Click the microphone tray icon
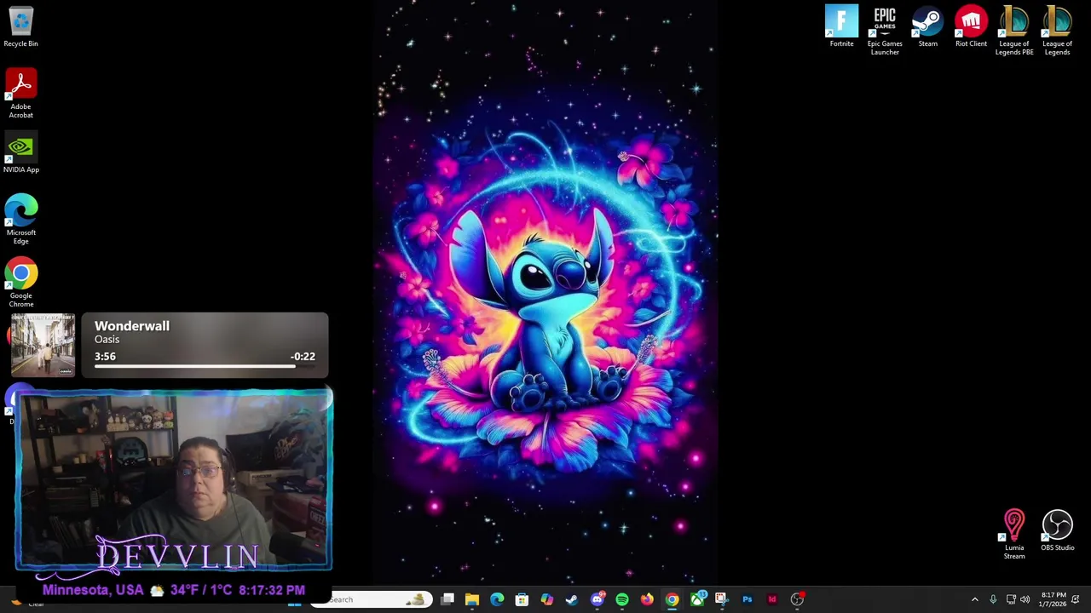 (x=993, y=599)
